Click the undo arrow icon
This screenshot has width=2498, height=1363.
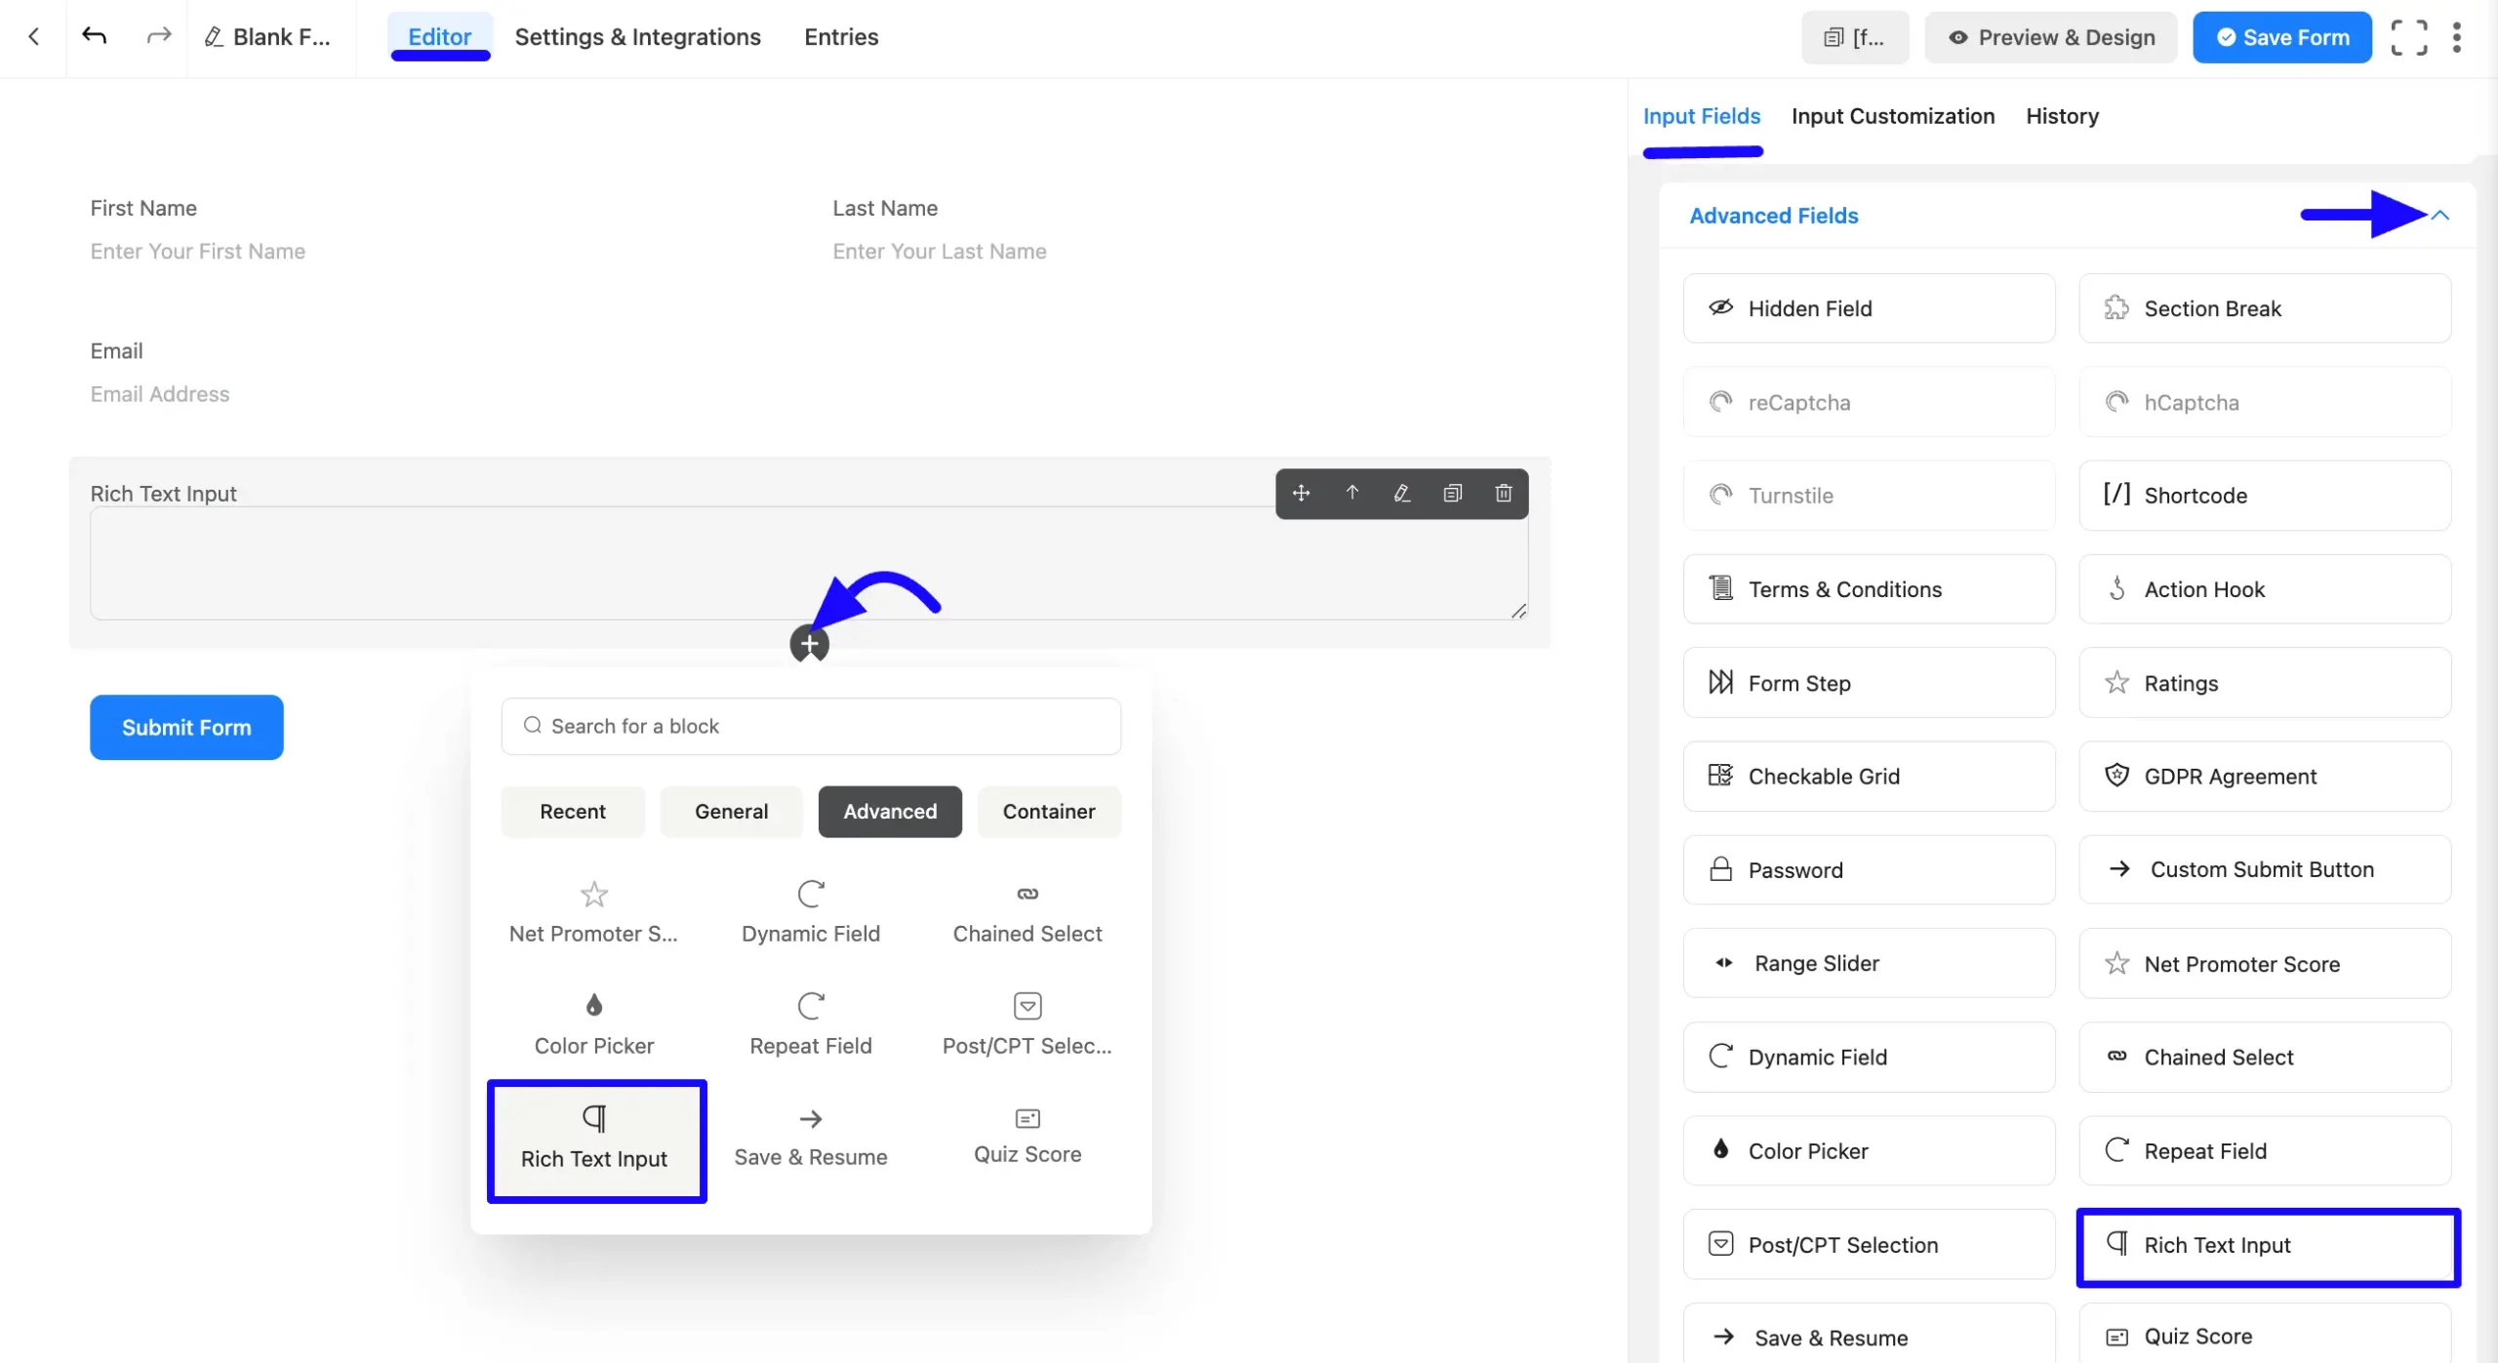94,37
